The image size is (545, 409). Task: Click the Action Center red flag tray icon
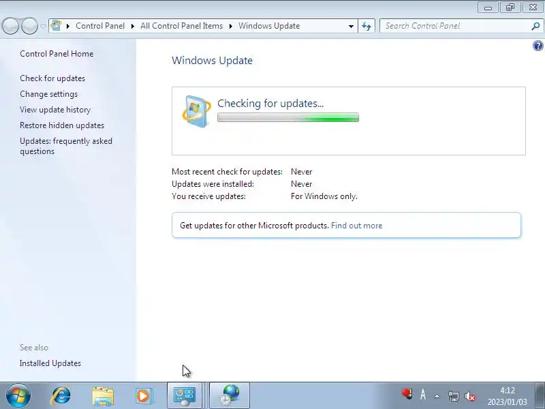(x=406, y=394)
